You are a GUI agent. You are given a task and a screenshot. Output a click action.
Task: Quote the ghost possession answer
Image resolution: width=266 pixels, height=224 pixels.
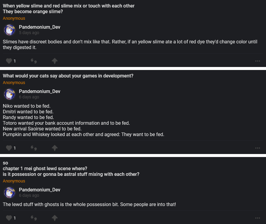(34, 218)
